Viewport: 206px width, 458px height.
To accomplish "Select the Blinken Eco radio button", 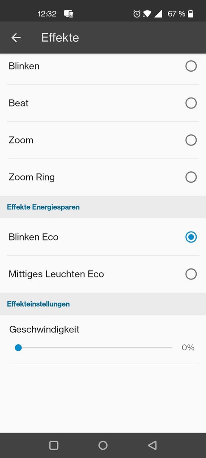I will tap(191, 237).
